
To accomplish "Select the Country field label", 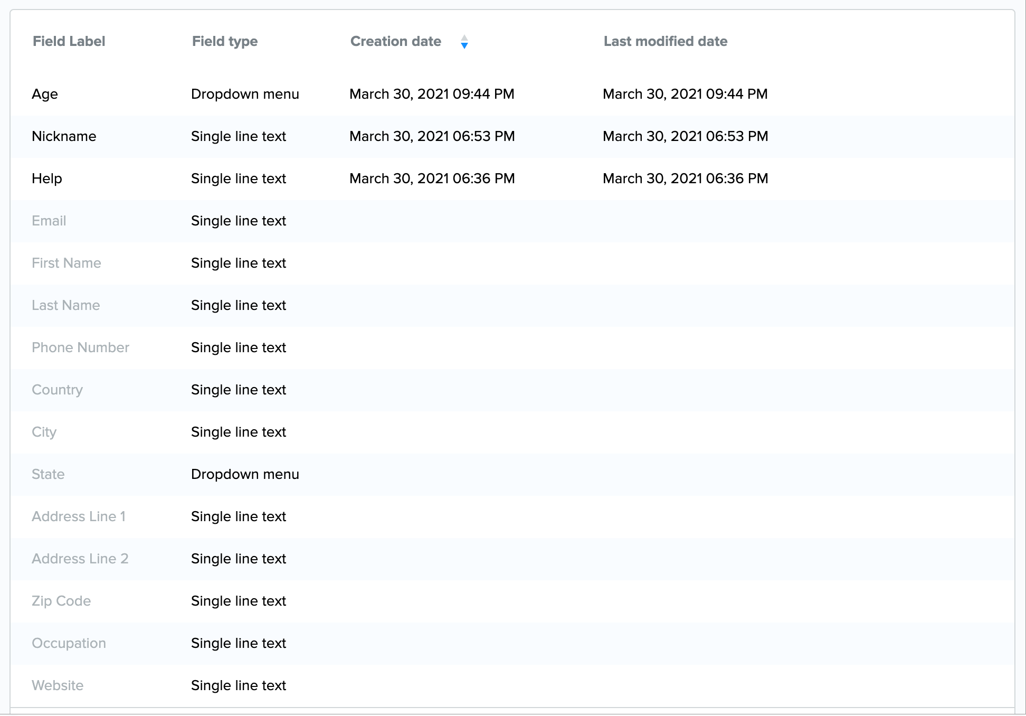I will tap(57, 390).
